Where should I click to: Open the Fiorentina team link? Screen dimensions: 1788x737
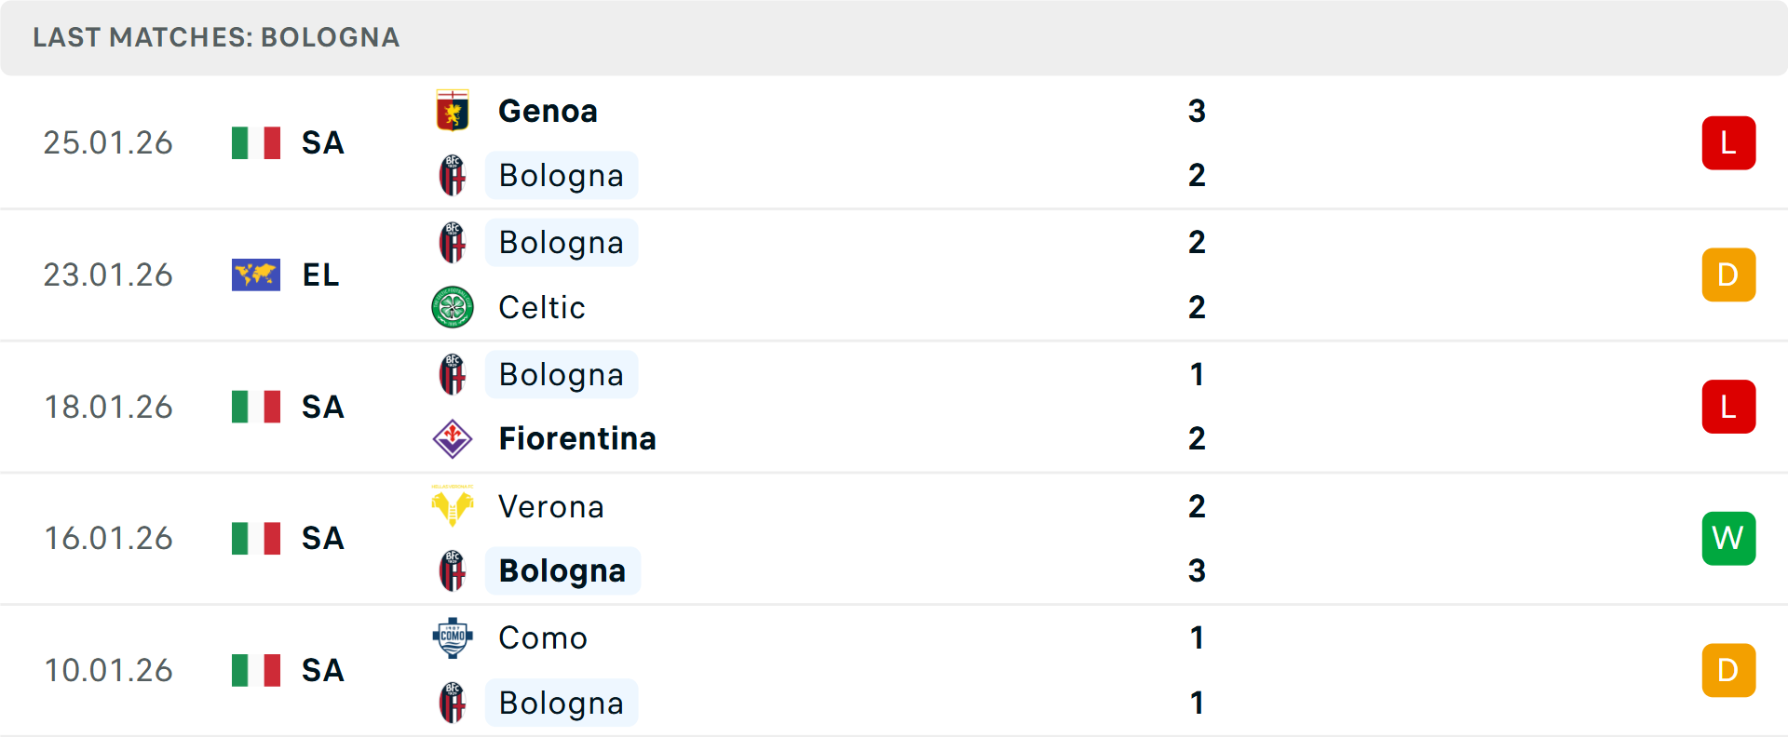click(577, 438)
